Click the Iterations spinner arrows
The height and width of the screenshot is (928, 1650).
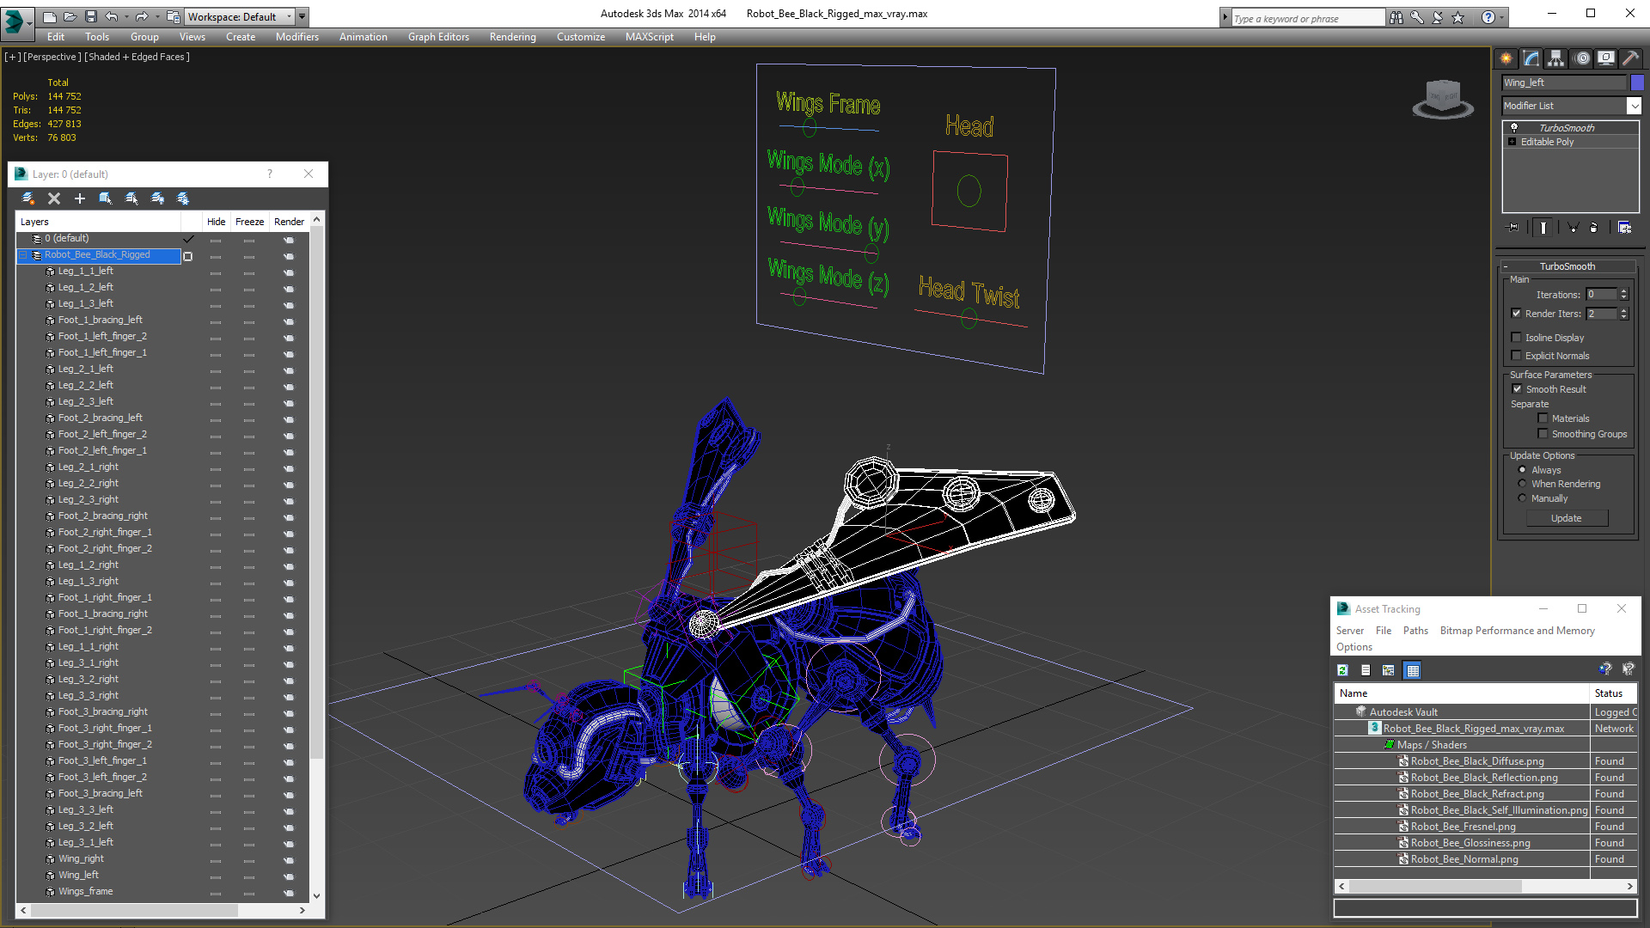click(x=1623, y=295)
